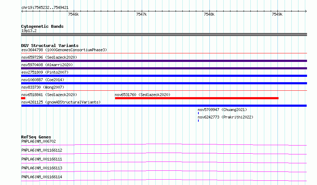The width and height of the screenshot is (317, 185).
Task: Select variant nsv833730 (Wong2007) label
Action: click(43, 87)
